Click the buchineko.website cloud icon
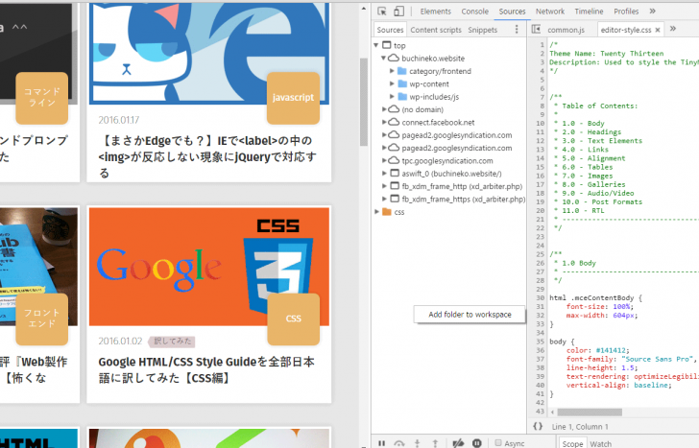The height and width of the screenshot is (448, 699). click(x=394, y=58)
